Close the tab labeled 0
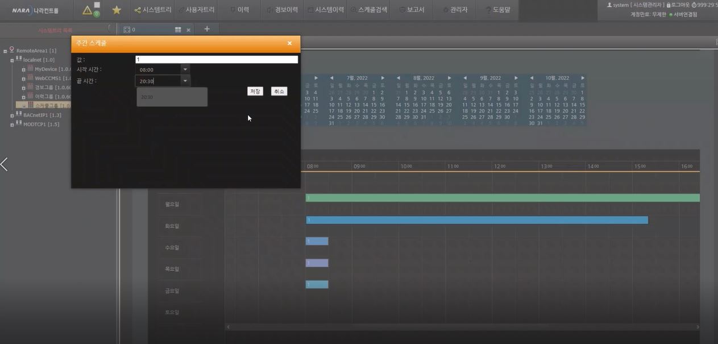The height and width of the screenshot is (344, 718). (188, 30)
